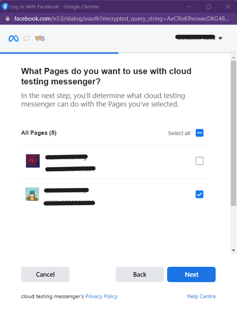The height and width of the screenshot is (314, 237).
Task: Click the Meta infinity logo icon
Action: tap(13, 38)
